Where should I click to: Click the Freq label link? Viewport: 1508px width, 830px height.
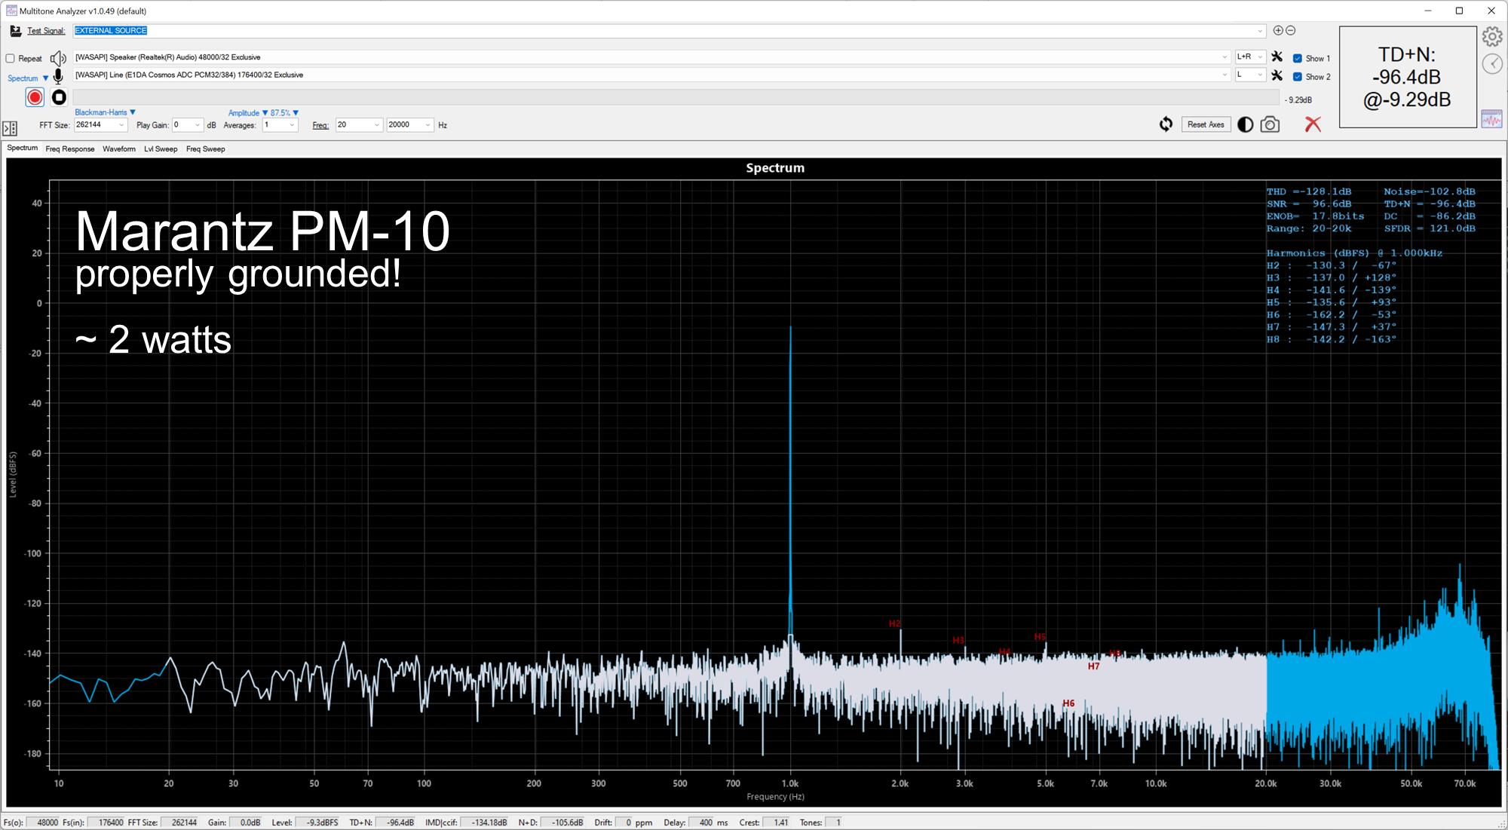pyautogui.click(x=320, y=125)
